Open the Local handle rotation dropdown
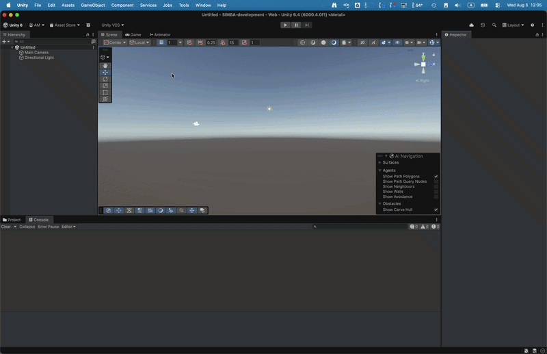This screenshot has height=354, width=547. point(139,42)
